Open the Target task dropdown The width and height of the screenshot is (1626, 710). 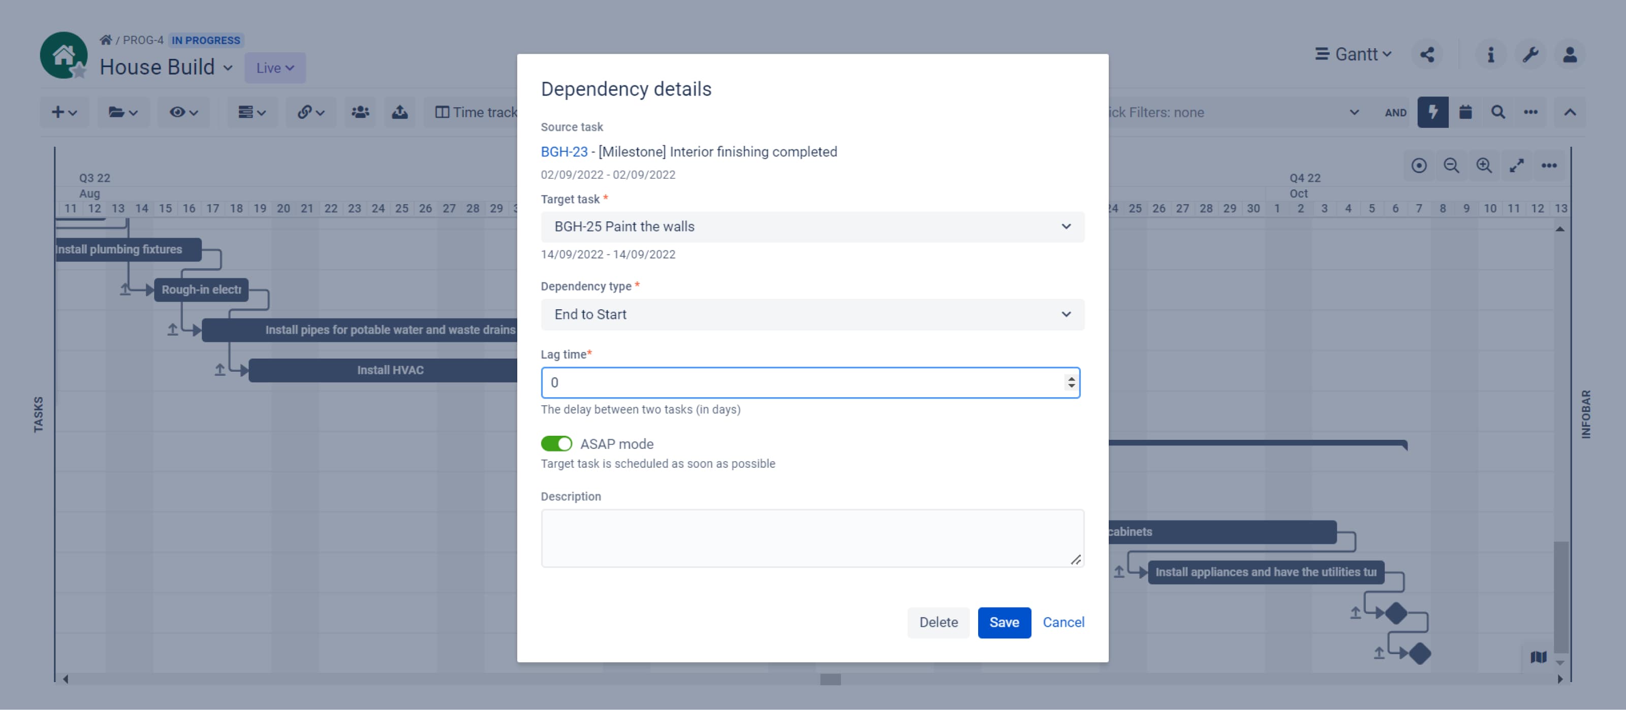(812, 227)
